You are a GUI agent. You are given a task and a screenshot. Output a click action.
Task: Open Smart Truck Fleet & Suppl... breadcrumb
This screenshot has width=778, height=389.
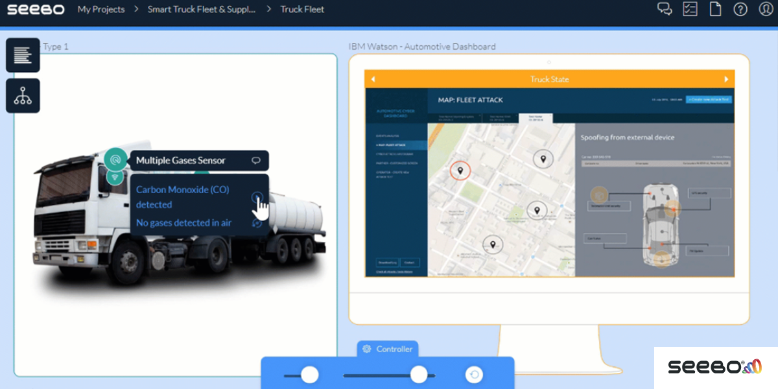click(x=201, y=9)
